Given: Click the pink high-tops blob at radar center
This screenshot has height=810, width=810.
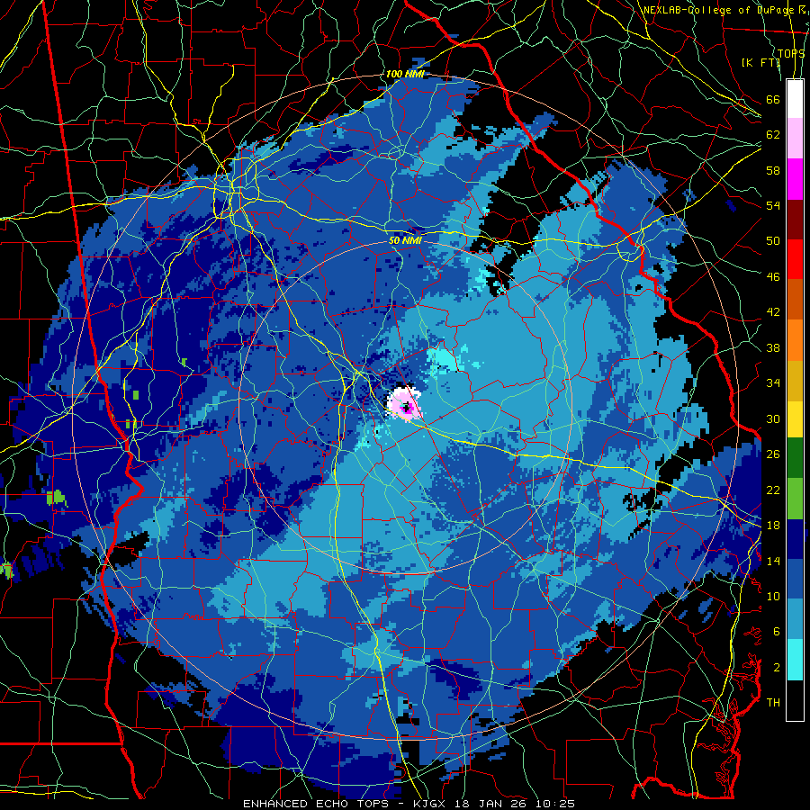Looking at the screenshot, I should 405,404.
